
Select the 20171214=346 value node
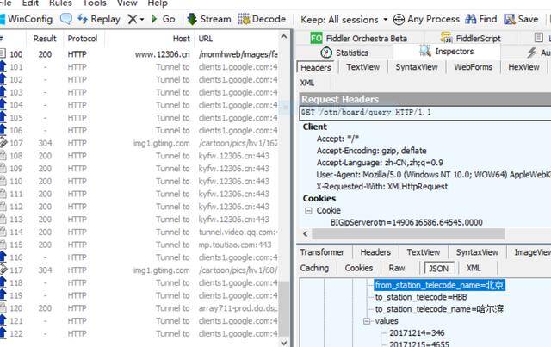pos(417,333)
